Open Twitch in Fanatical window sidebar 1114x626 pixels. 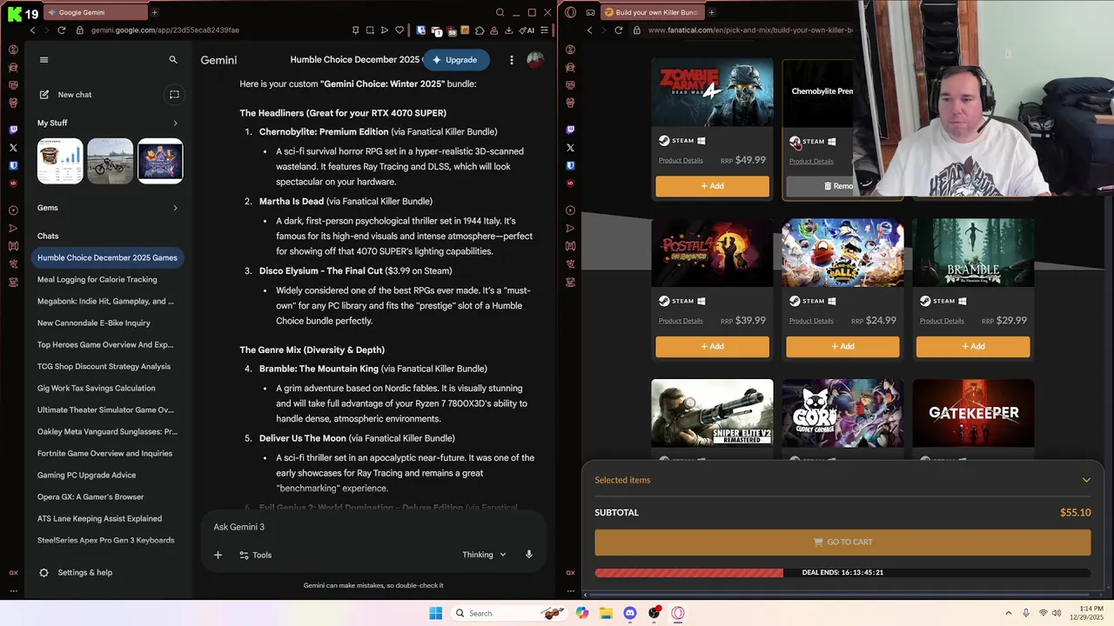tap(570, 130)
